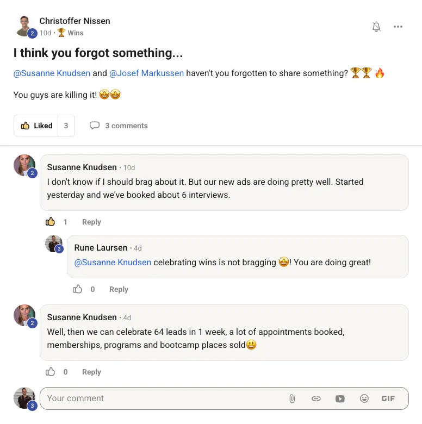Unlike Susanne's comment about new ads
422x424 pixels.
(51, 222)
